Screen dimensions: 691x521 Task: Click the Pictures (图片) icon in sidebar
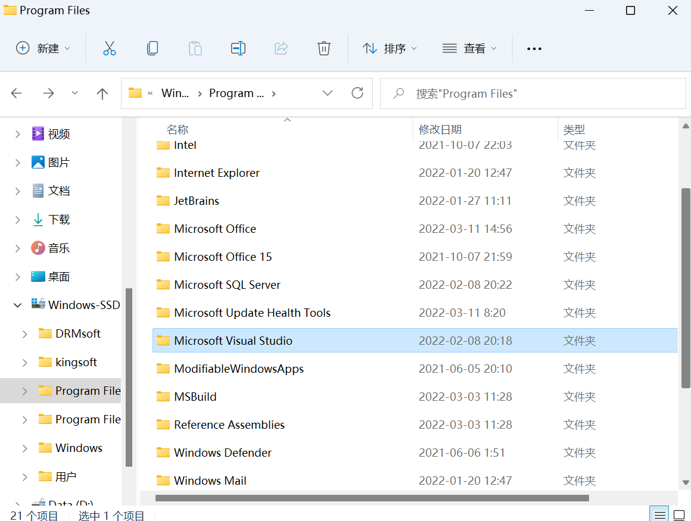pos(38,162)
